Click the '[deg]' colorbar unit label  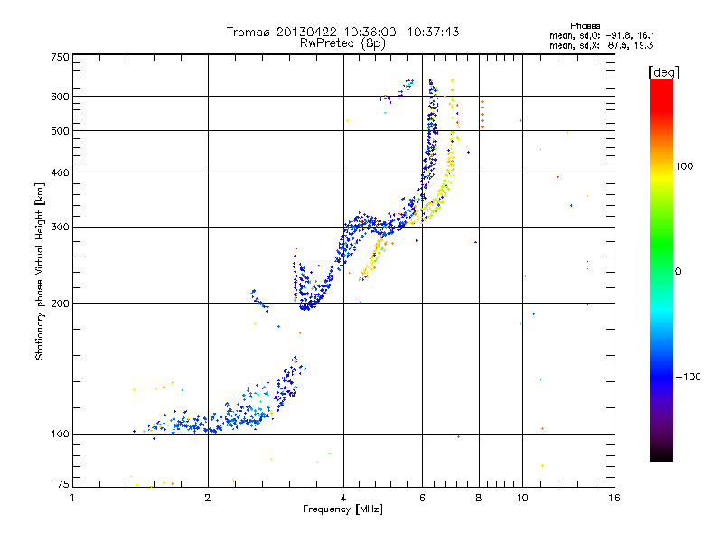tap(663, 72)
